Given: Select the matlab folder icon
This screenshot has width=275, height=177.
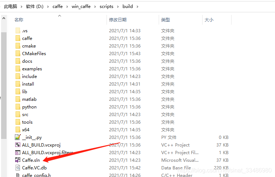Looking at the screenshot, I should (x=18, y=99).
